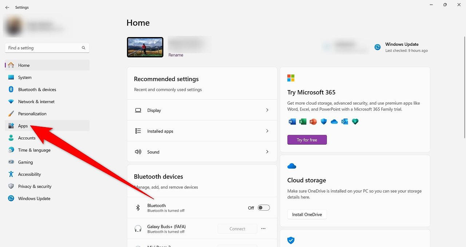Click the Bluetooth symbol beside the toggle row
This screenshot has height=247, width=466.
[x=138, y=208]
